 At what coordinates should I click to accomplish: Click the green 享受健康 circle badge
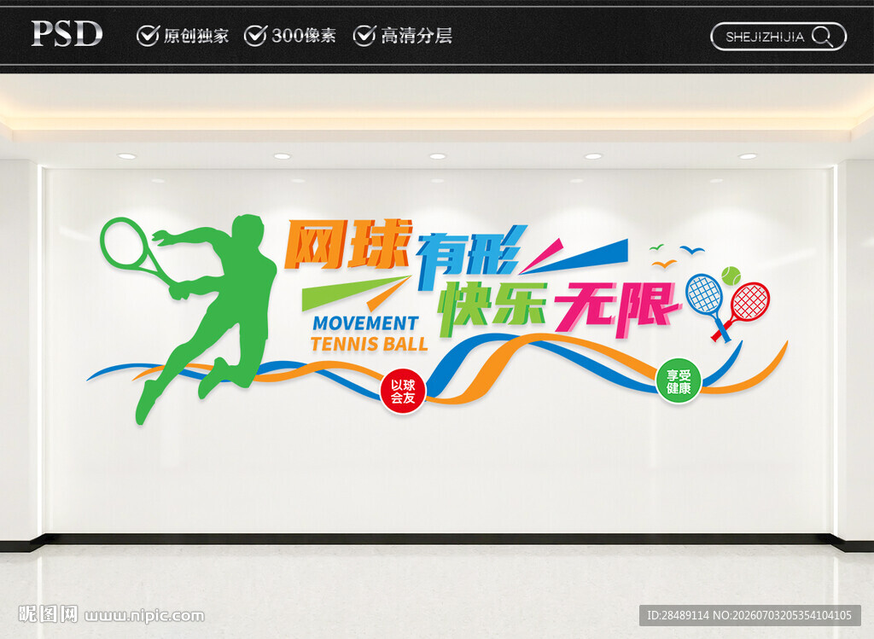[x=678, y=381]
